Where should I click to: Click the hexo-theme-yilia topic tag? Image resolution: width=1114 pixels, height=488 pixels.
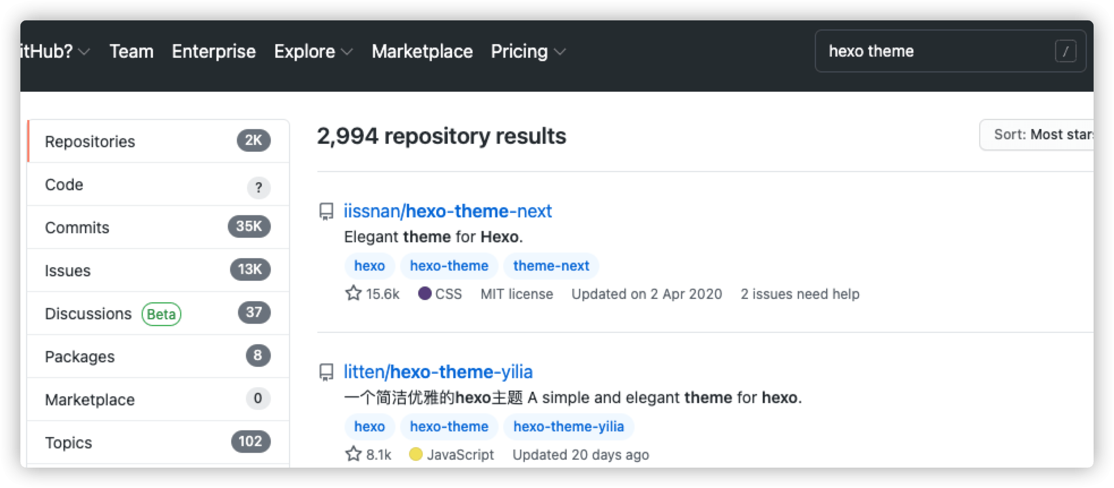pos(568,427)
